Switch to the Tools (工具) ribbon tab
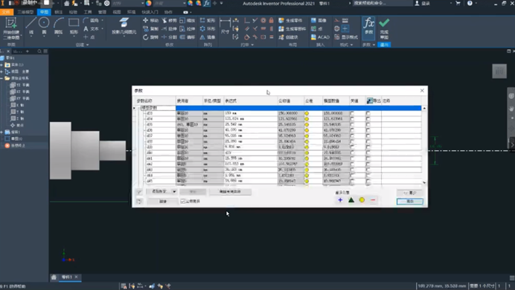The width and height of the screenshot is (515, 290). click(88, 12)
